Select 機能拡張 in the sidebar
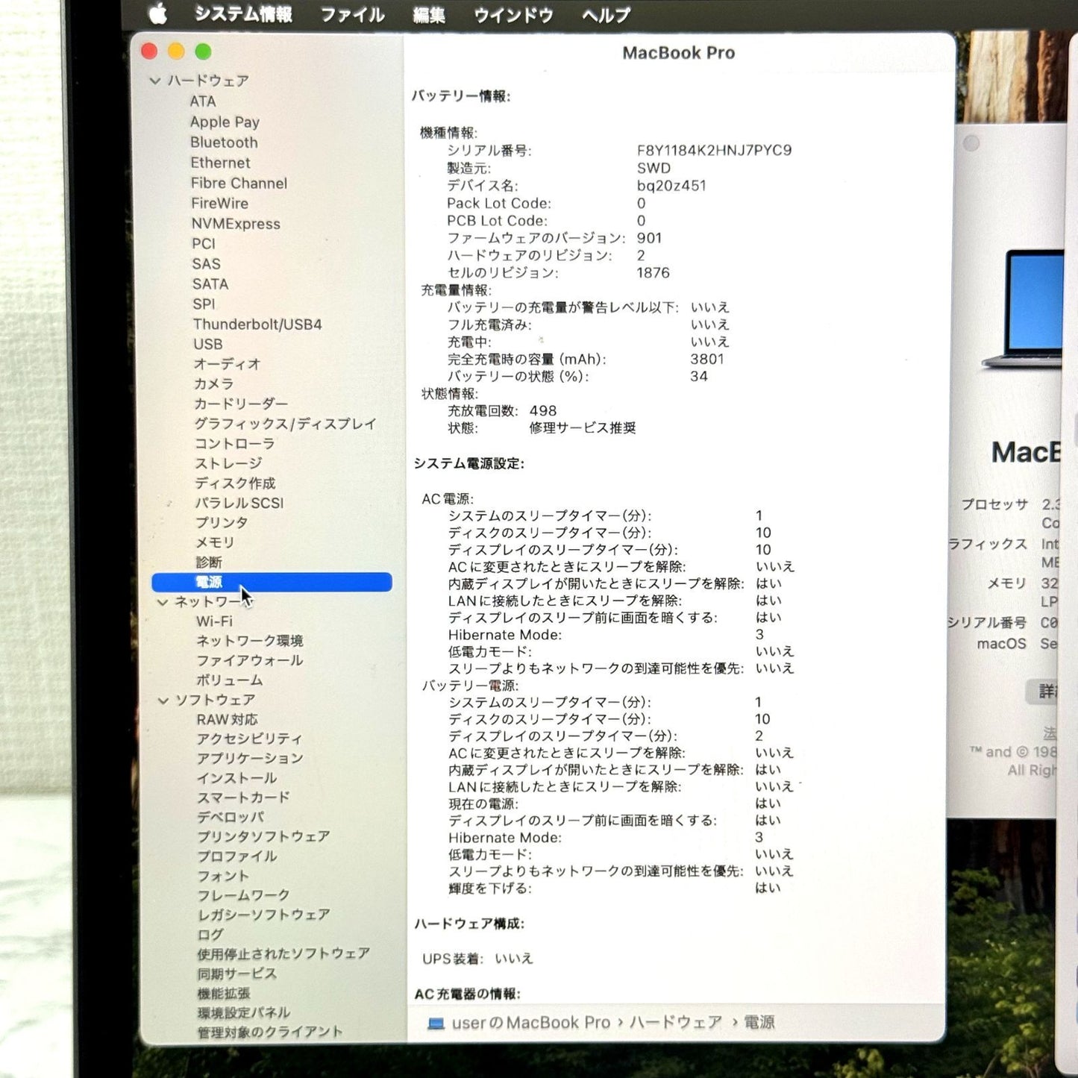1078x1078 pixels. tap(224, 994)
